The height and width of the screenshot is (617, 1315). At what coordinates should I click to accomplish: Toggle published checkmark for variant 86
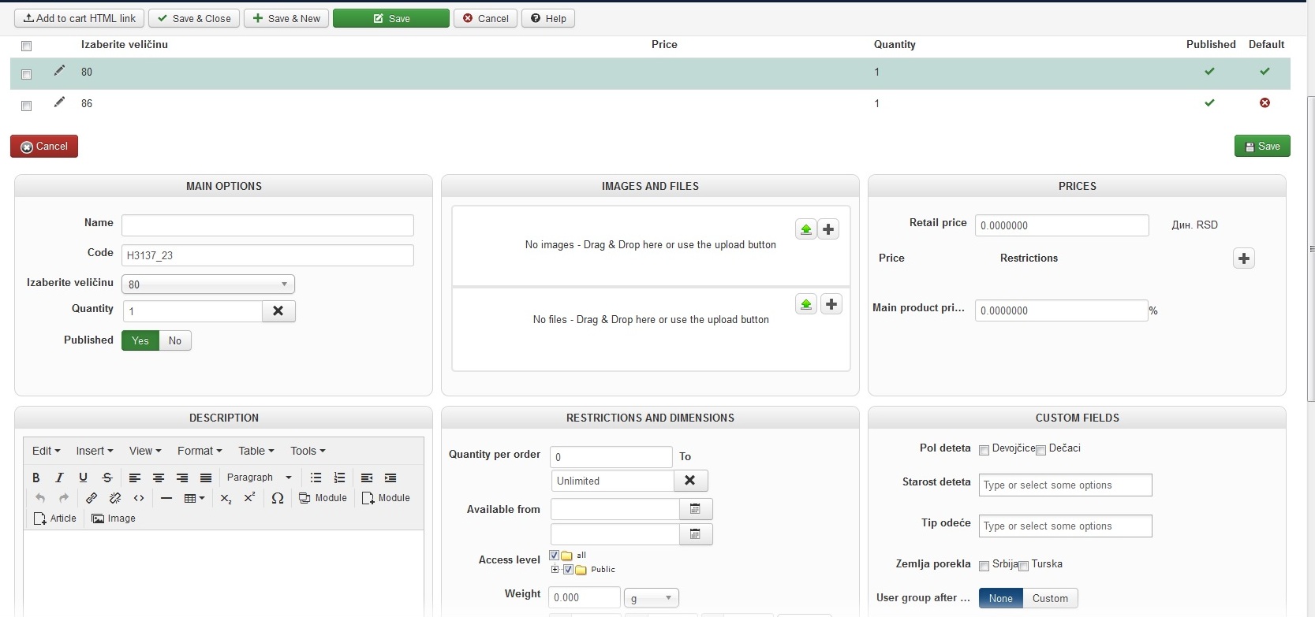coord(1209,102)
